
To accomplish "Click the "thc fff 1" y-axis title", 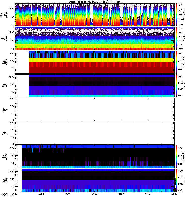I will pyautogui.click(x=5, y=110).
